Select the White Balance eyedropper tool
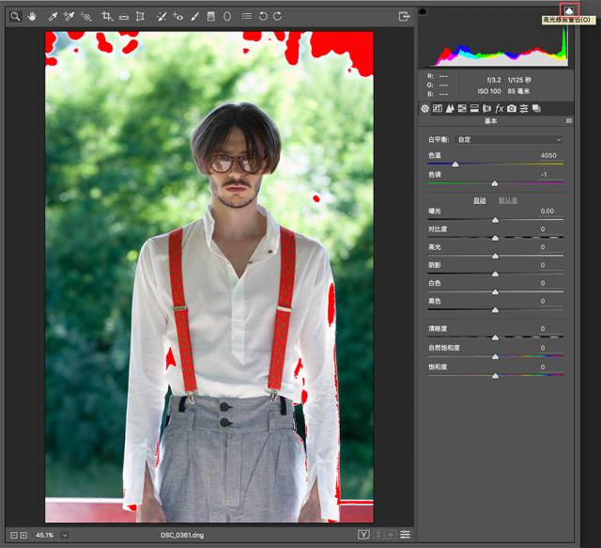This screenshot has width=601, height=548. (x=53, y=17)
